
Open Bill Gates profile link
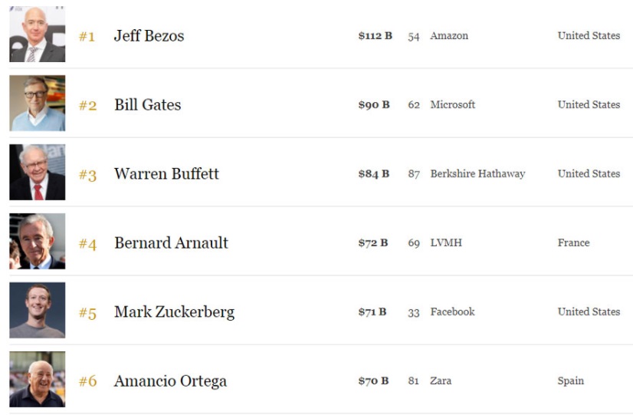[x=148, y=105]
